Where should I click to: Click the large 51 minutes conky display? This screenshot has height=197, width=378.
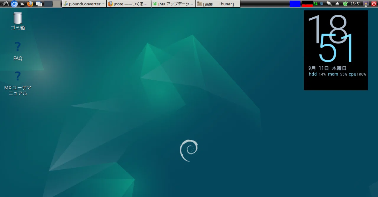tap(336, 48)
